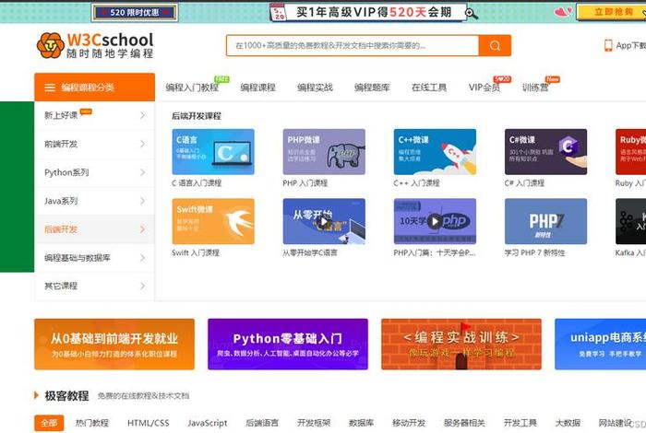Screen dimensions: 646x433
Task: Click the play icon on 从零开始学C语言 thumbnail
Action: point(324,222)
